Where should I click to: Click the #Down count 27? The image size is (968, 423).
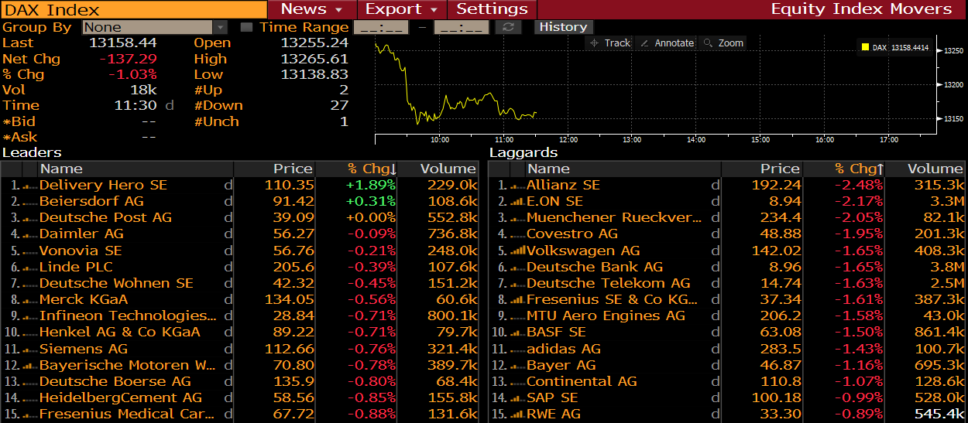[339, 106]
